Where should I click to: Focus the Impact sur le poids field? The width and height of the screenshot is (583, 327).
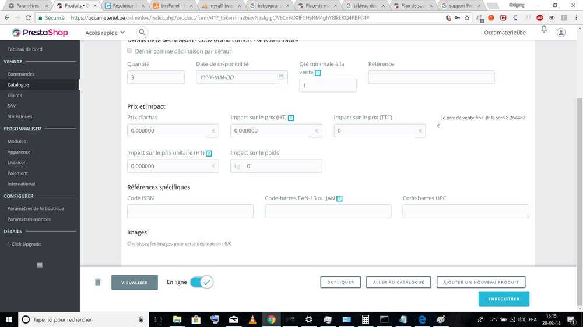coord(276,166)
